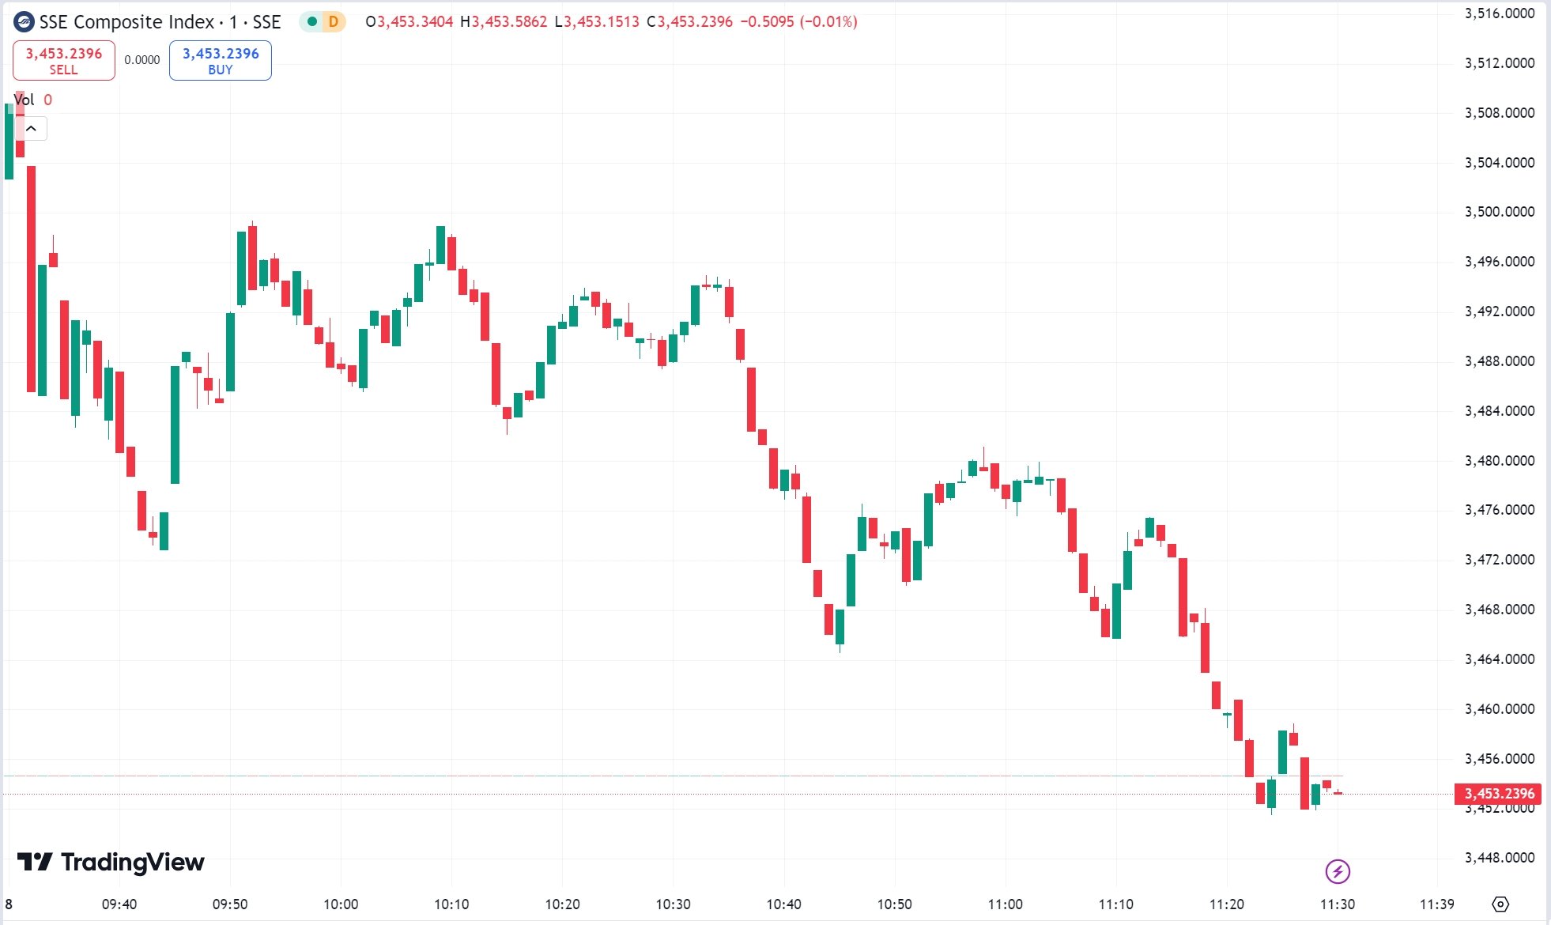Click the 11:00 time axis label
The height and width of the screenshot is (925, 1551).
click(1005, 904)
